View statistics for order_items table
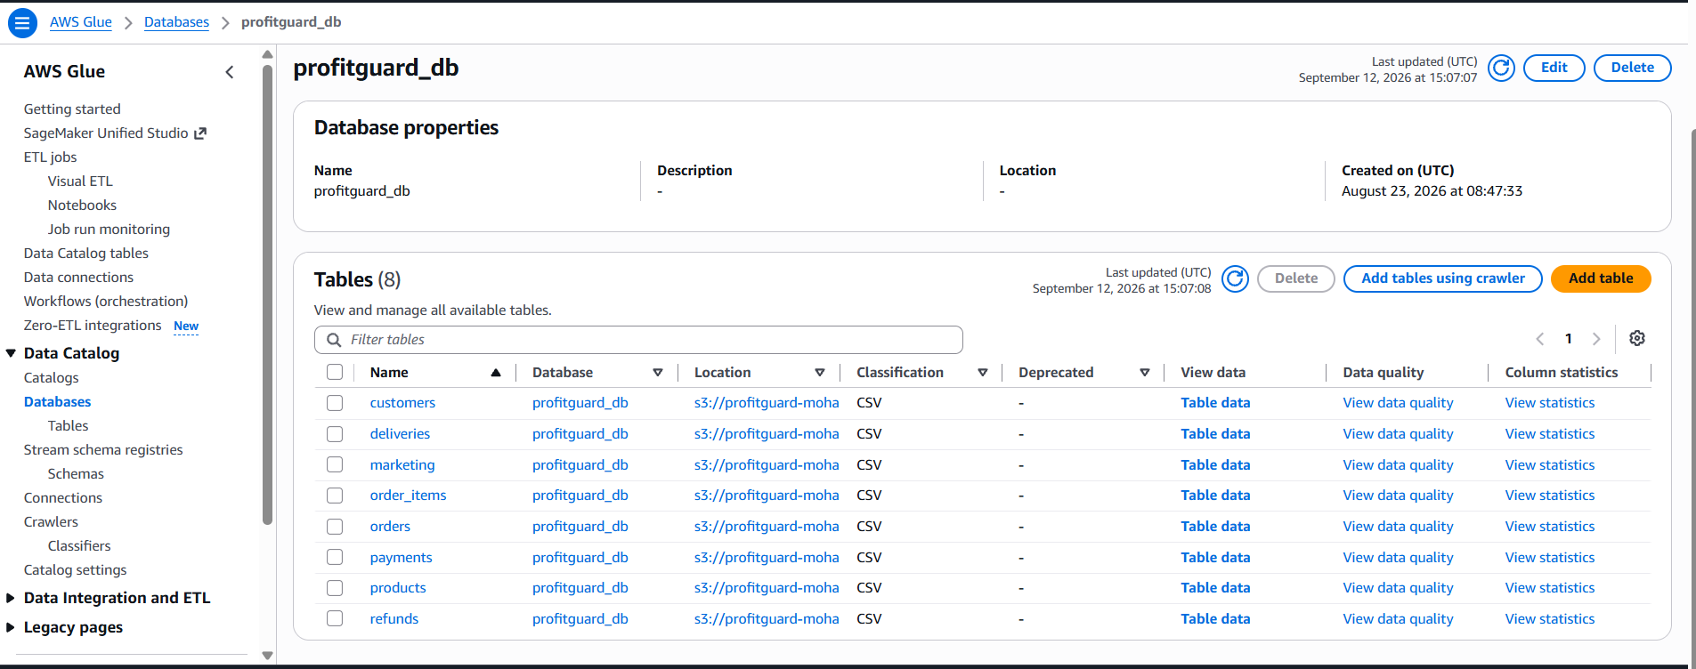This screenshot has width=1696, height=669. [x=1549, y=496]
